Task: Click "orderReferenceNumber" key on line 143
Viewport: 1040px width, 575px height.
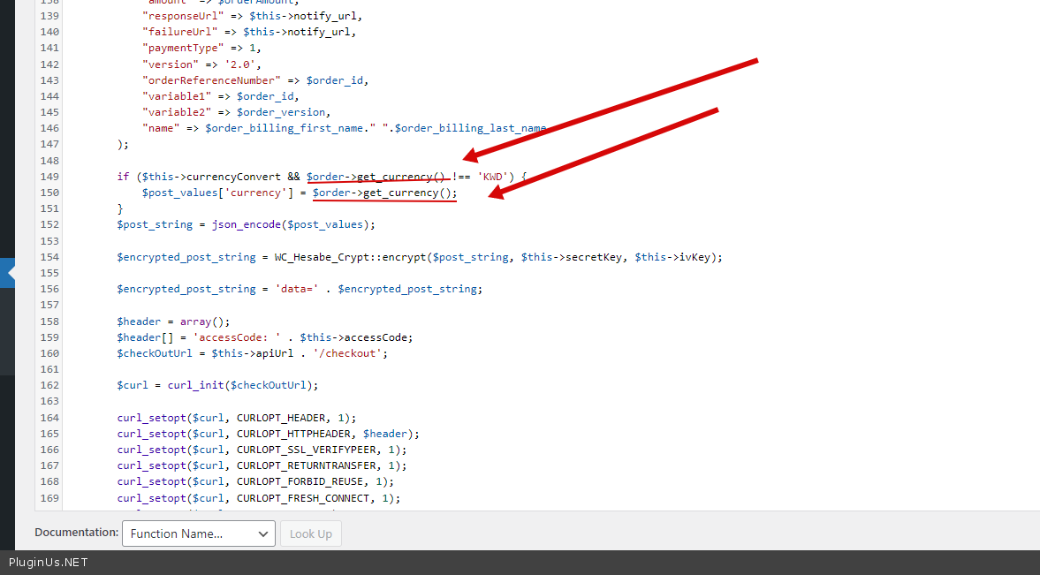Action: pyautogui.click(x=211, y=80)
